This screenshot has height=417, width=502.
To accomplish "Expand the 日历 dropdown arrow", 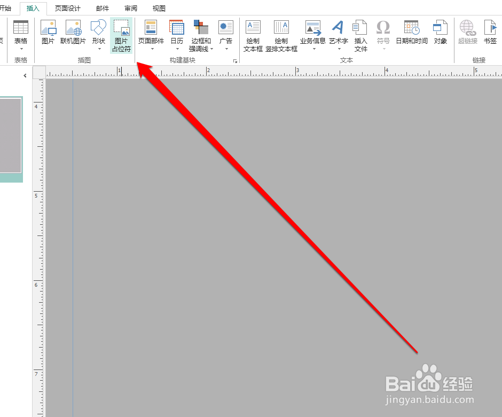I will [178, 49].
